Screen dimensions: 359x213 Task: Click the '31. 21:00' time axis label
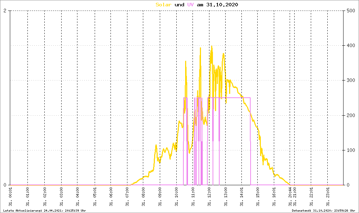coord(295,197)
